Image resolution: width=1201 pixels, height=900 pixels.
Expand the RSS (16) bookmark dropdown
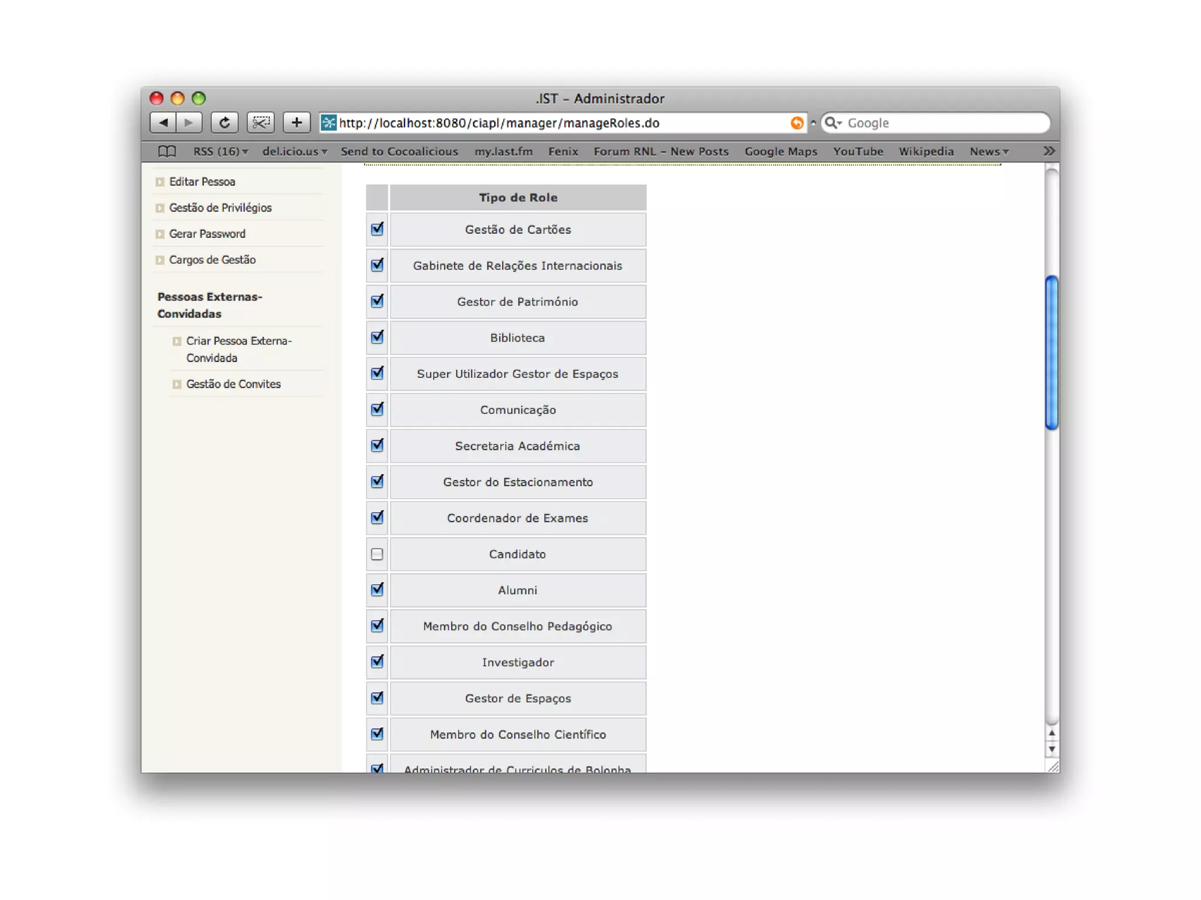tap(220, 151)
